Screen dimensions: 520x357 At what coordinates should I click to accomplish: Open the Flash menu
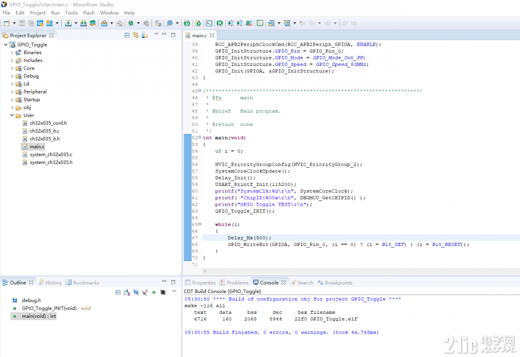88,13
